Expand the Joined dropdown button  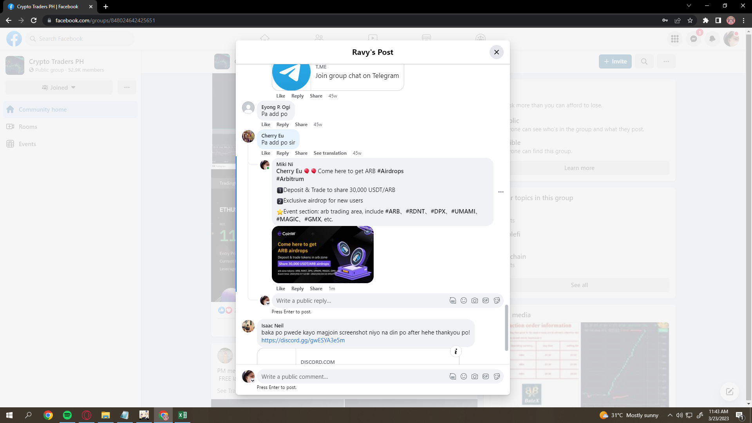pos(59,87)
